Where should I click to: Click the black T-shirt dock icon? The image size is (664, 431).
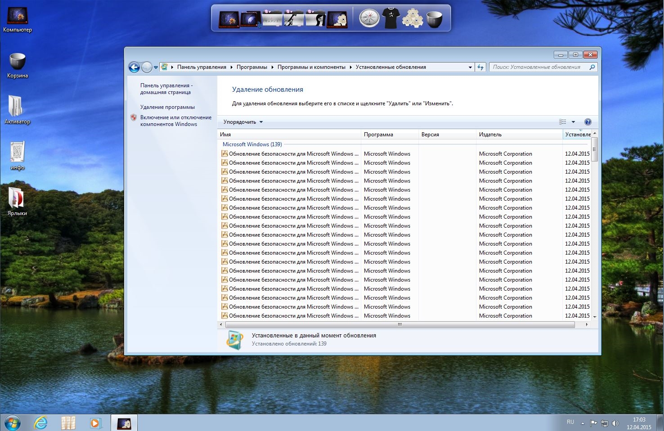[391, 19]
